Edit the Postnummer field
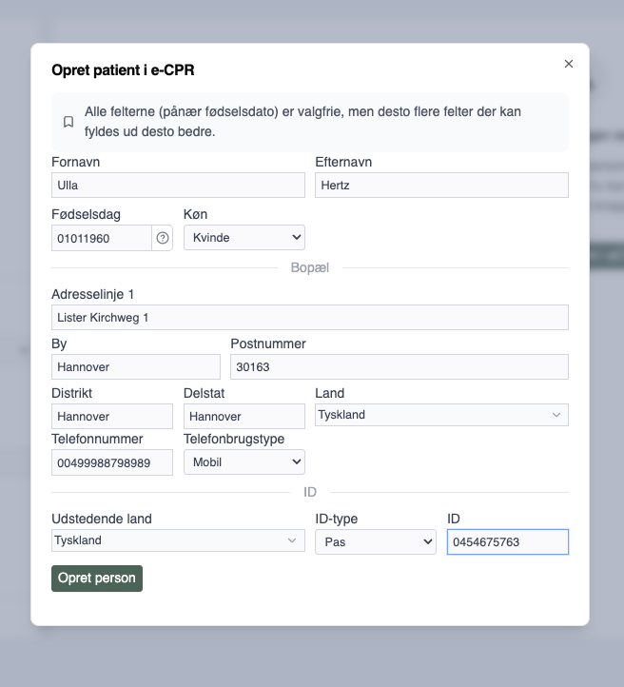Viewport: 624px width, 687px height. coord(399,367)
